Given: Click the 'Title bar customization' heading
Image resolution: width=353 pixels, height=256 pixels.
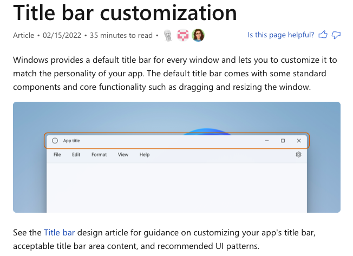Looking at the screenshot, I should coord(125,12).
